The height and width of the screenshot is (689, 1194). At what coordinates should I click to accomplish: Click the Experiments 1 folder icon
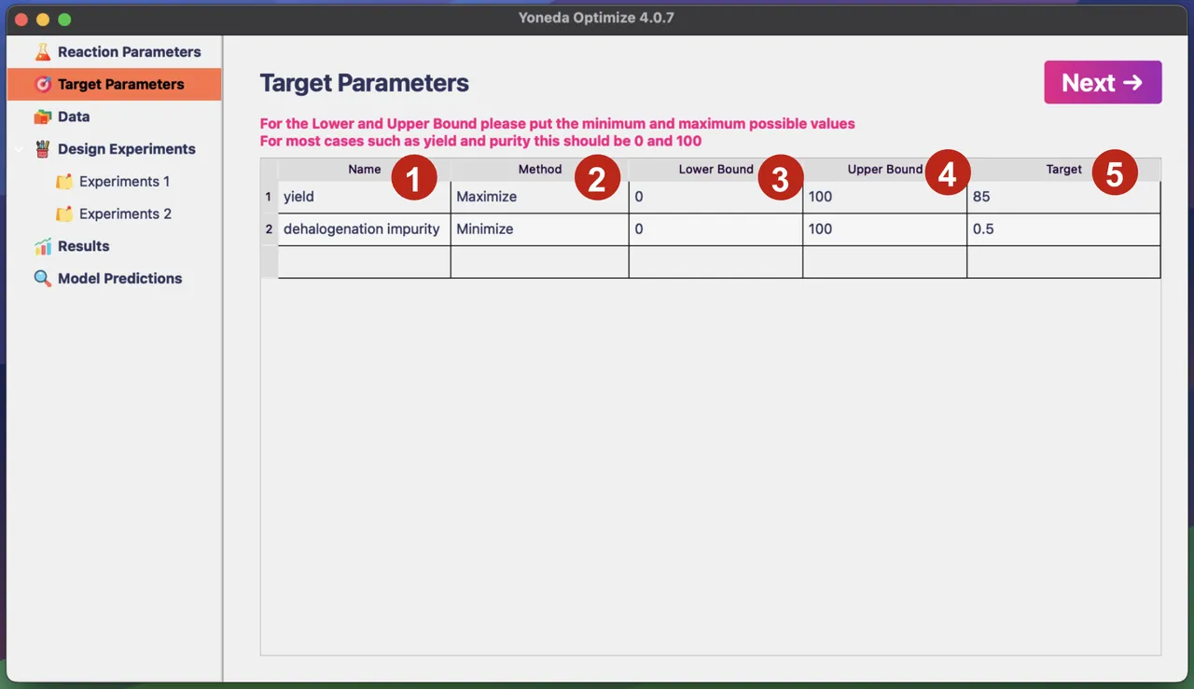click(x=63, y=182)
